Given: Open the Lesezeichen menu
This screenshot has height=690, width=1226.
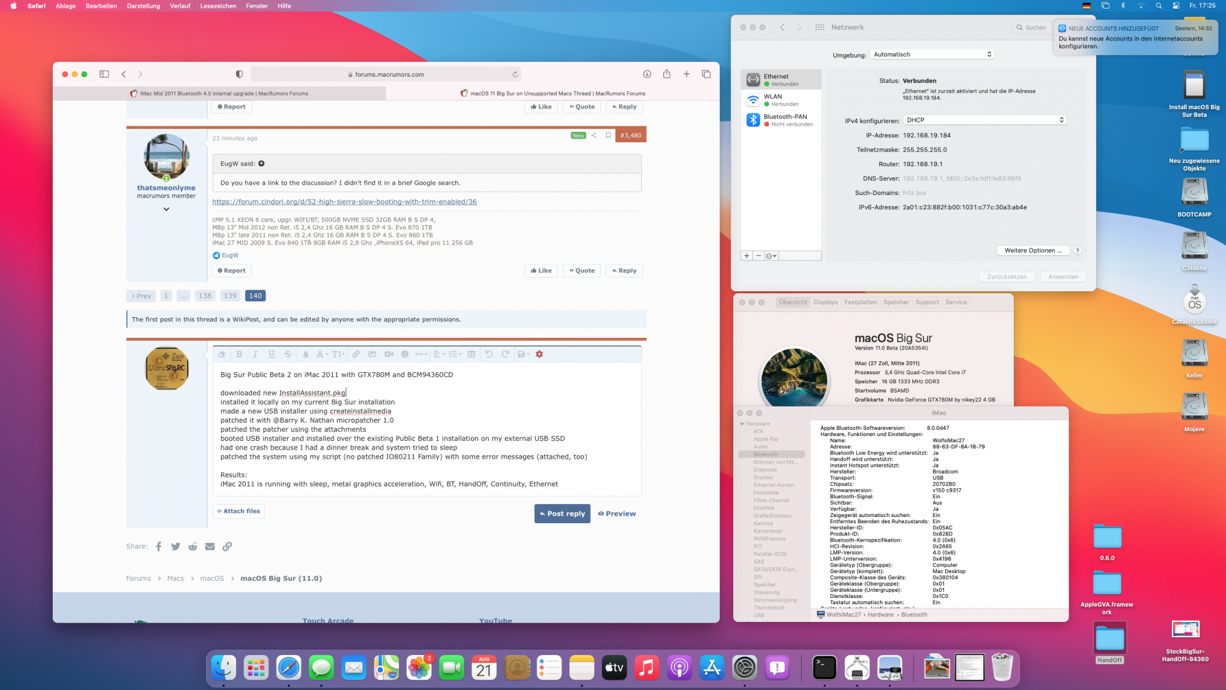Looking at the screenshot, I should point(218,6).
